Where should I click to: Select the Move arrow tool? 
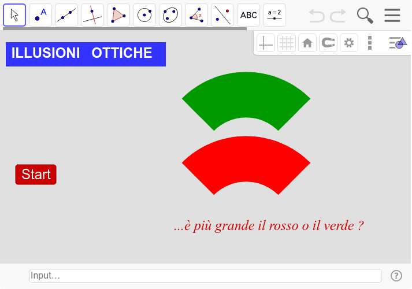point(14,15)
